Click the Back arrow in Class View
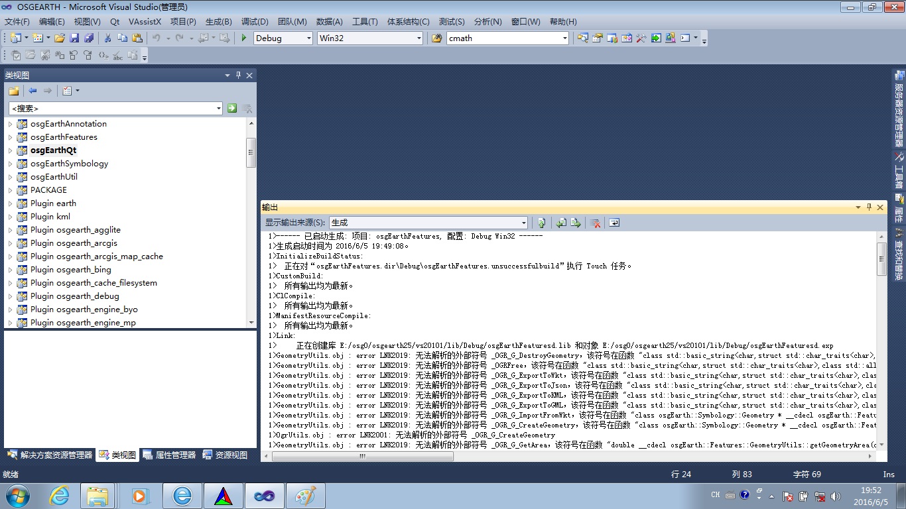Image resolution: width=906 pixels, height=509 pixels. [32, 91]
